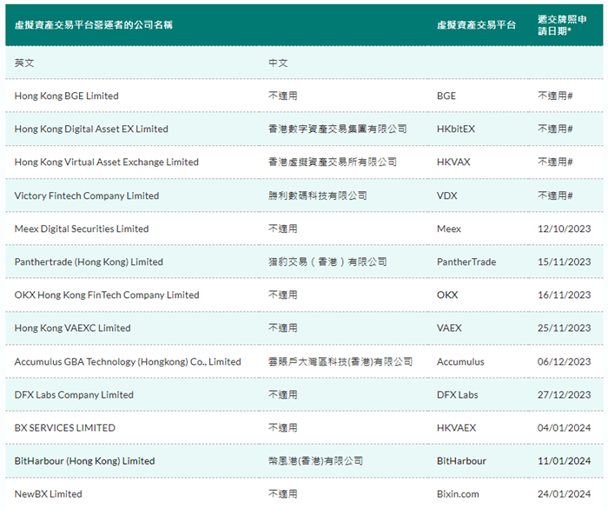Click '不適用' Chinese name in NewBX row
Image resolution: width=608 pixels, height=509 pixels.
click(x=282, y=494)
